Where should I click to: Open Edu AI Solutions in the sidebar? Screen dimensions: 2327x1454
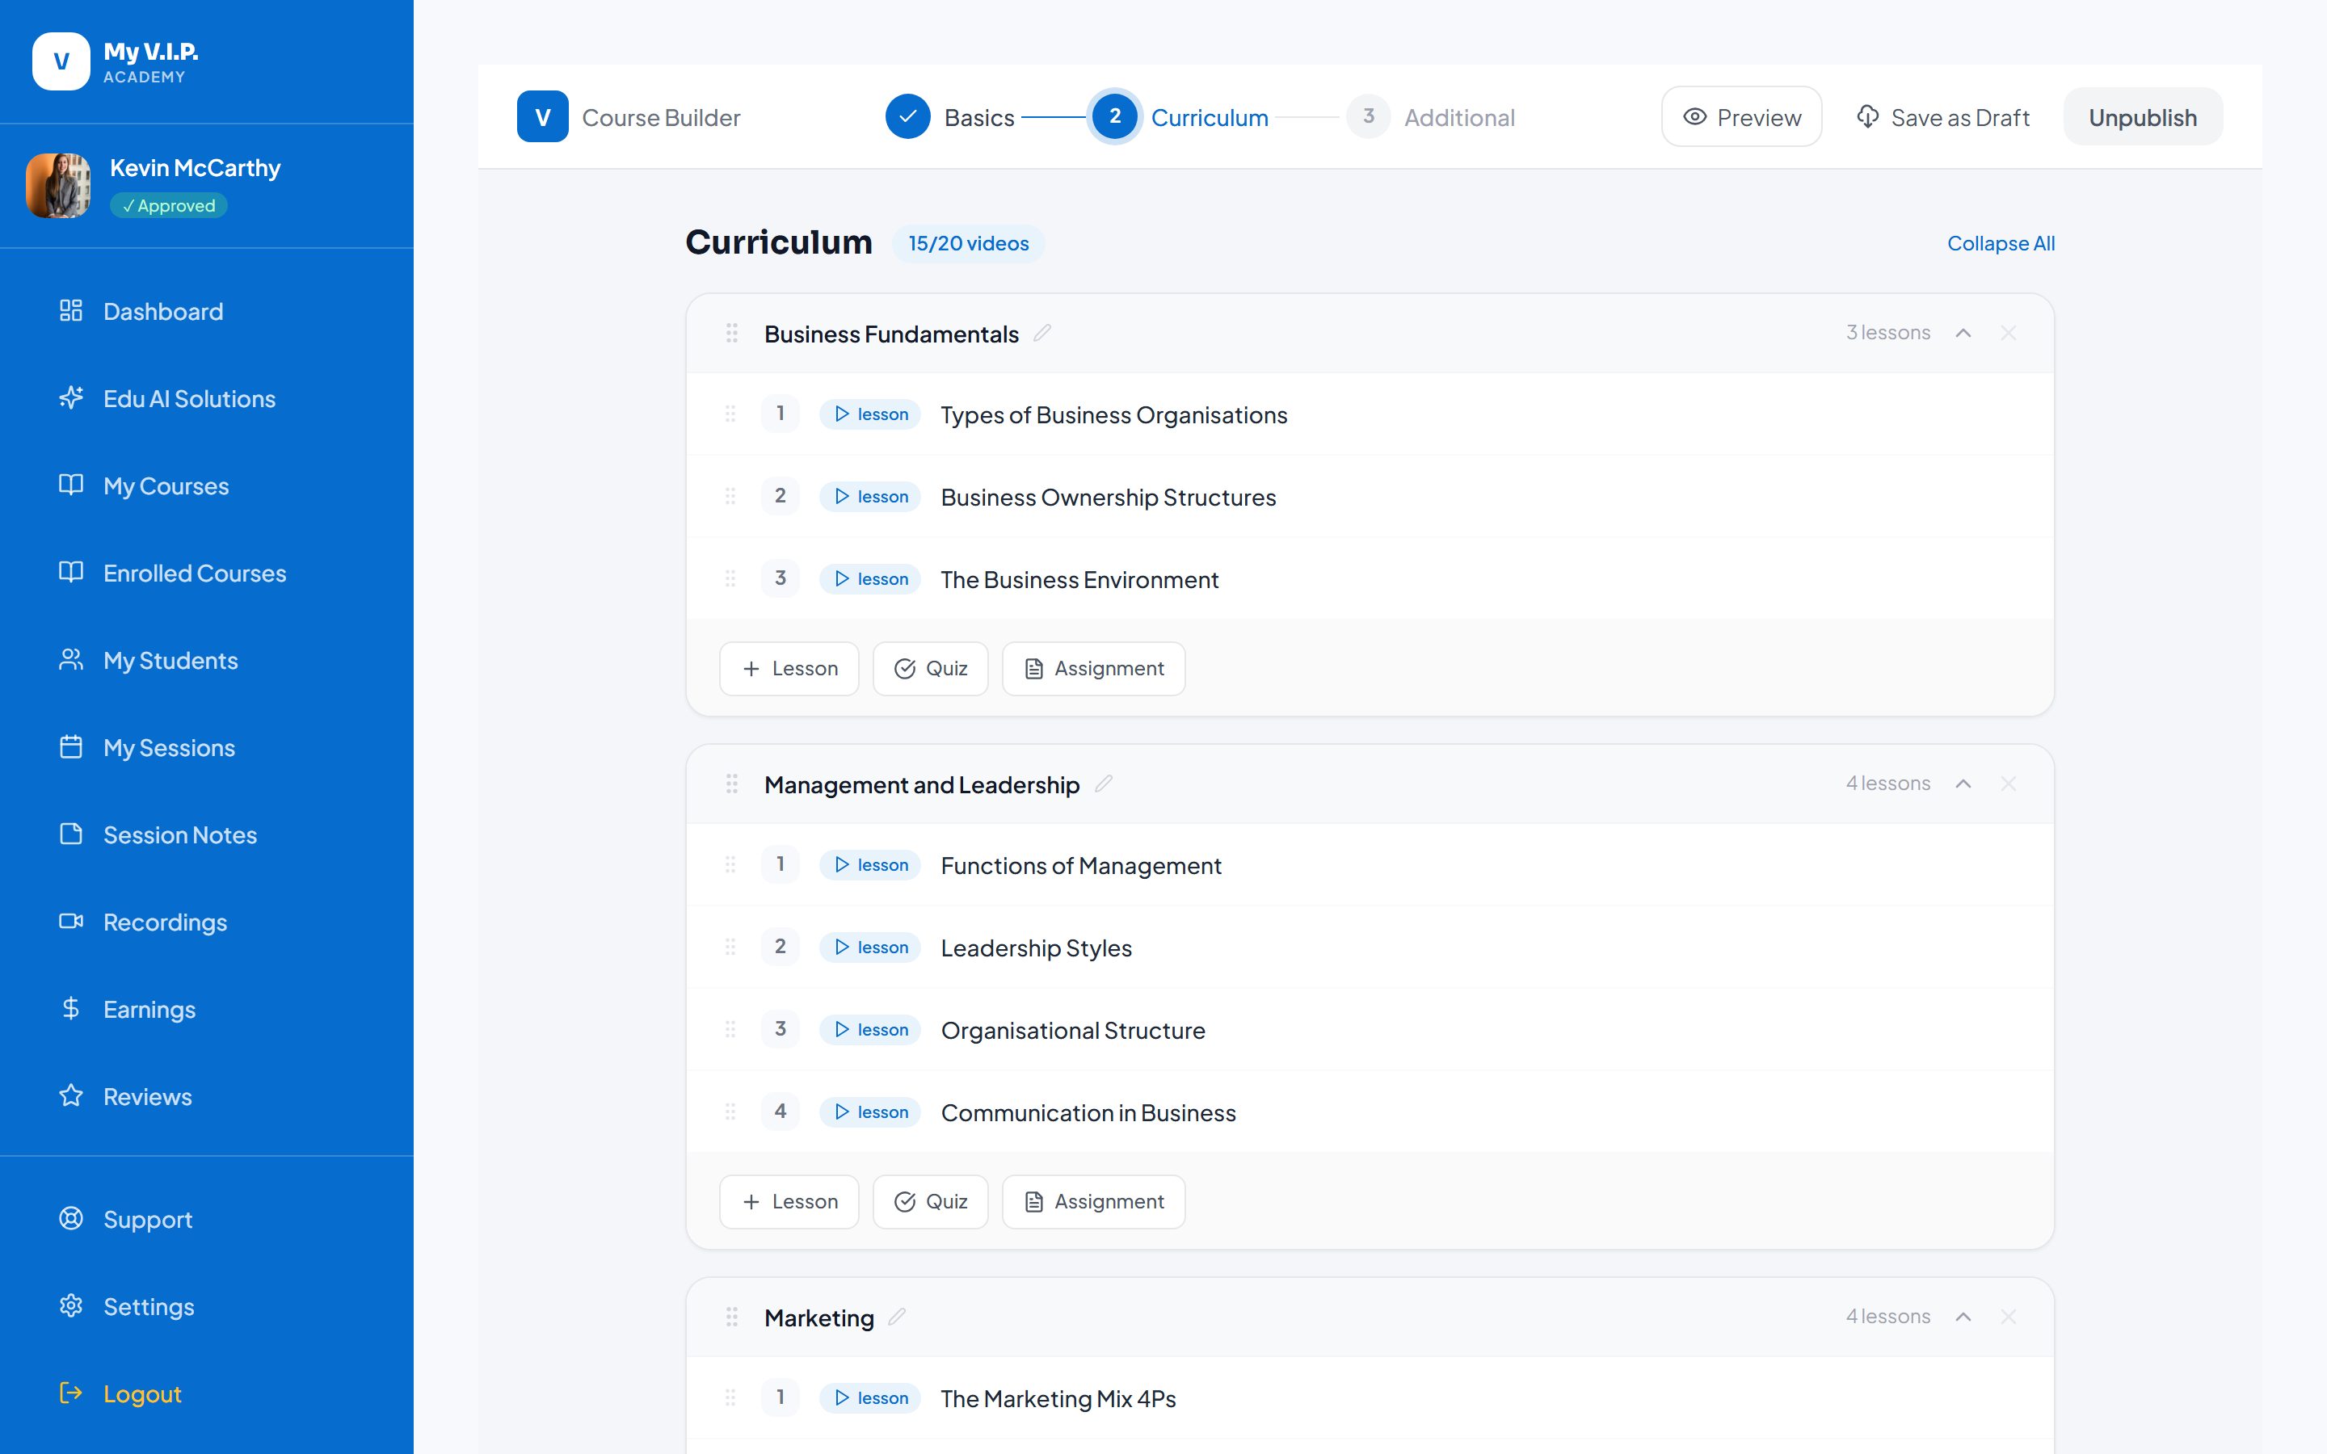pyautogui.click(x=167, y=398)
